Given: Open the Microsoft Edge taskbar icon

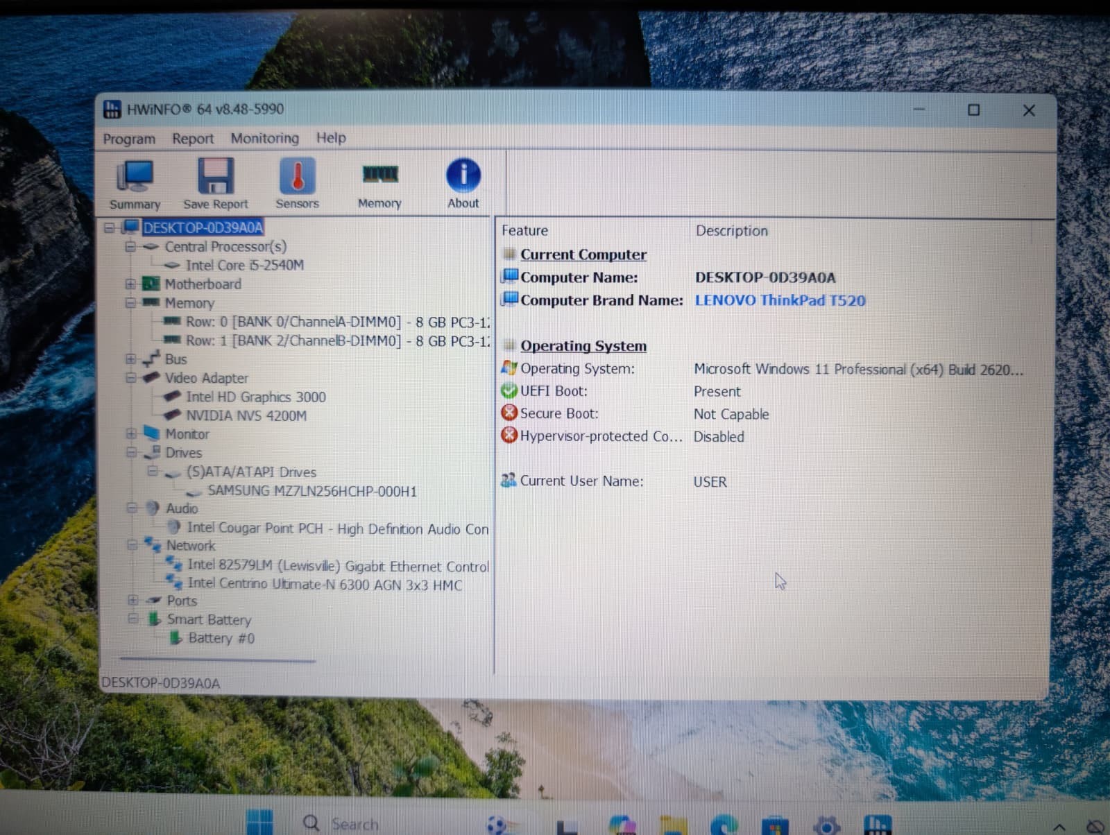Looking at the screenshot, I should [x=725, y=824].
